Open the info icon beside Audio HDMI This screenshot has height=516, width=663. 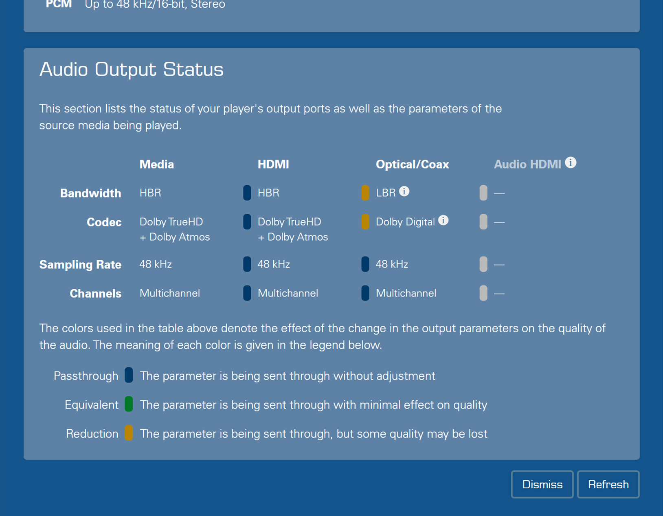[571, 162]
